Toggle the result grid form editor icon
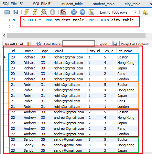The image size is (152, 154). point(29,44)
